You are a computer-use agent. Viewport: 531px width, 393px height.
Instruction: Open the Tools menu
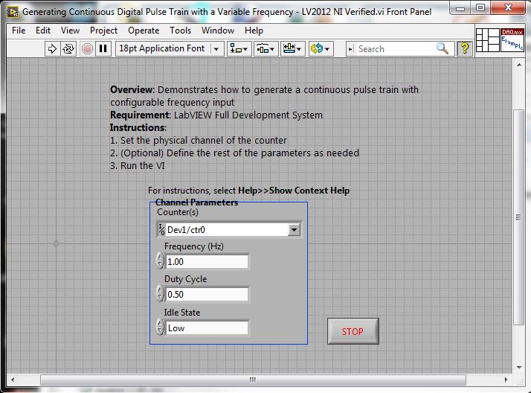coord(181,31)
